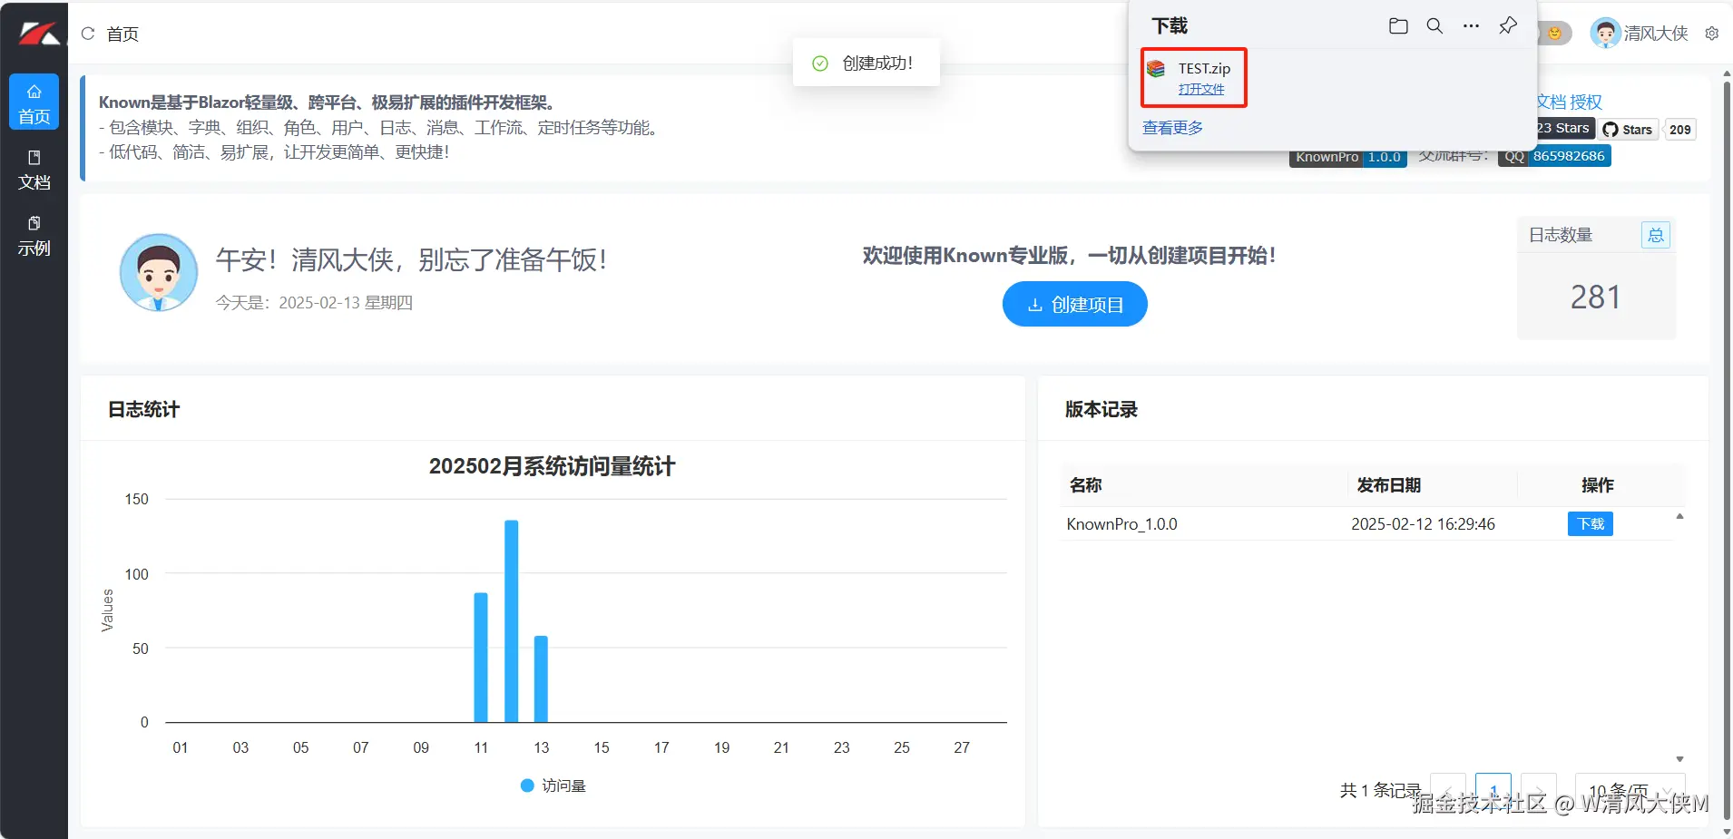Click the page scrollbar up arrow
1733x839 pixels.
click(x=1726, y=73)
